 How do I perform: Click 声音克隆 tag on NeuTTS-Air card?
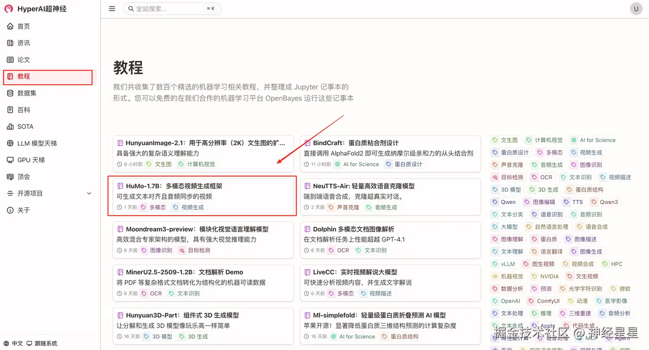343,207
